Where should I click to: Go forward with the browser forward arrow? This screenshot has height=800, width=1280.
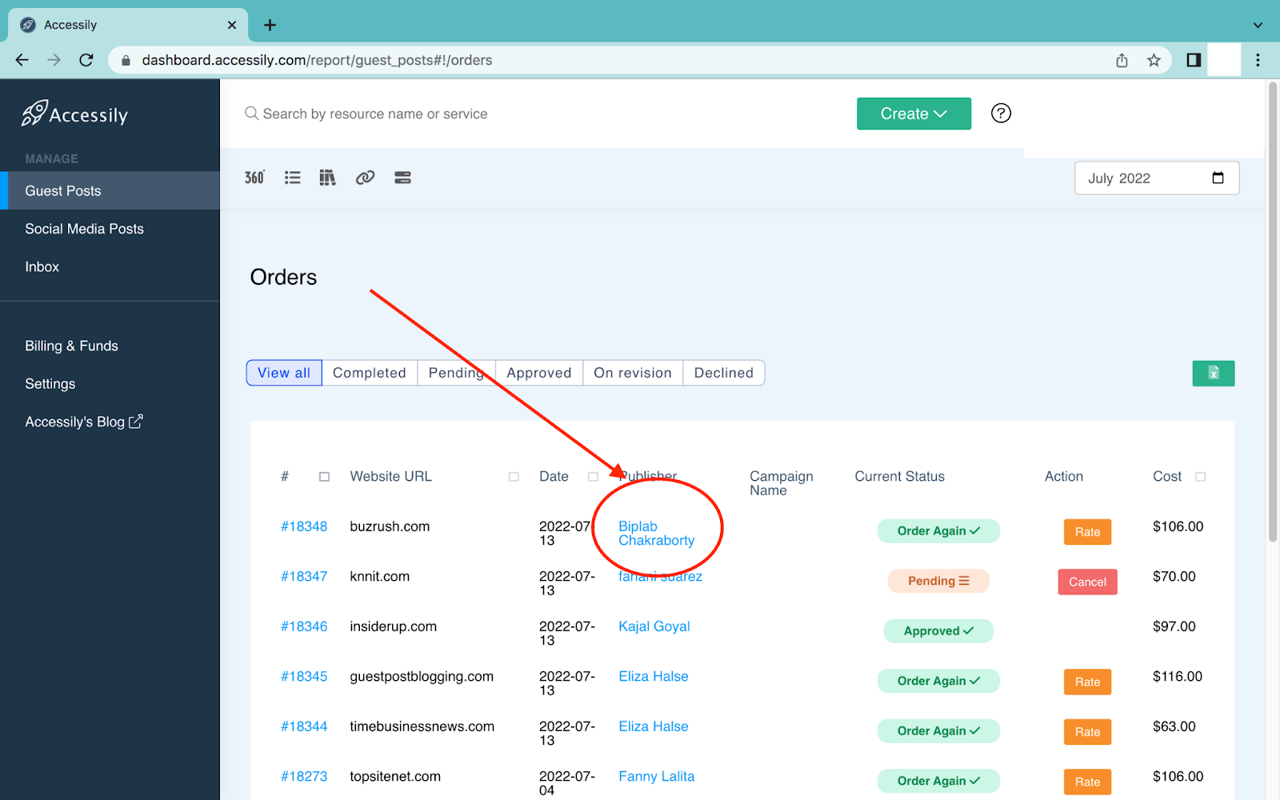[54, 60]
